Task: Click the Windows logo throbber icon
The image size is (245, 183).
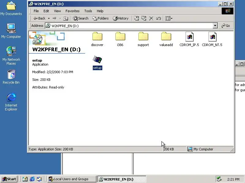Action: tap(228, 11)
